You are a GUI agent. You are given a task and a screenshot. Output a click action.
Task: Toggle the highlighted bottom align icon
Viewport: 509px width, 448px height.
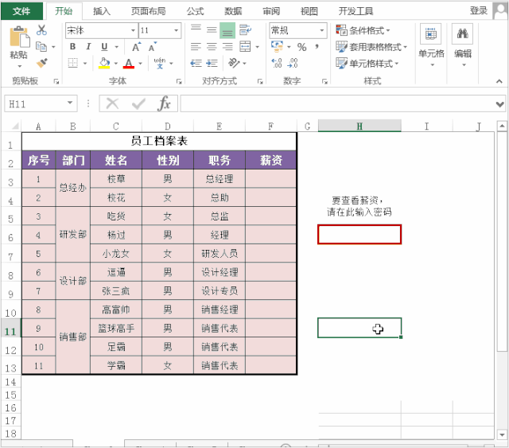(227, 30)
